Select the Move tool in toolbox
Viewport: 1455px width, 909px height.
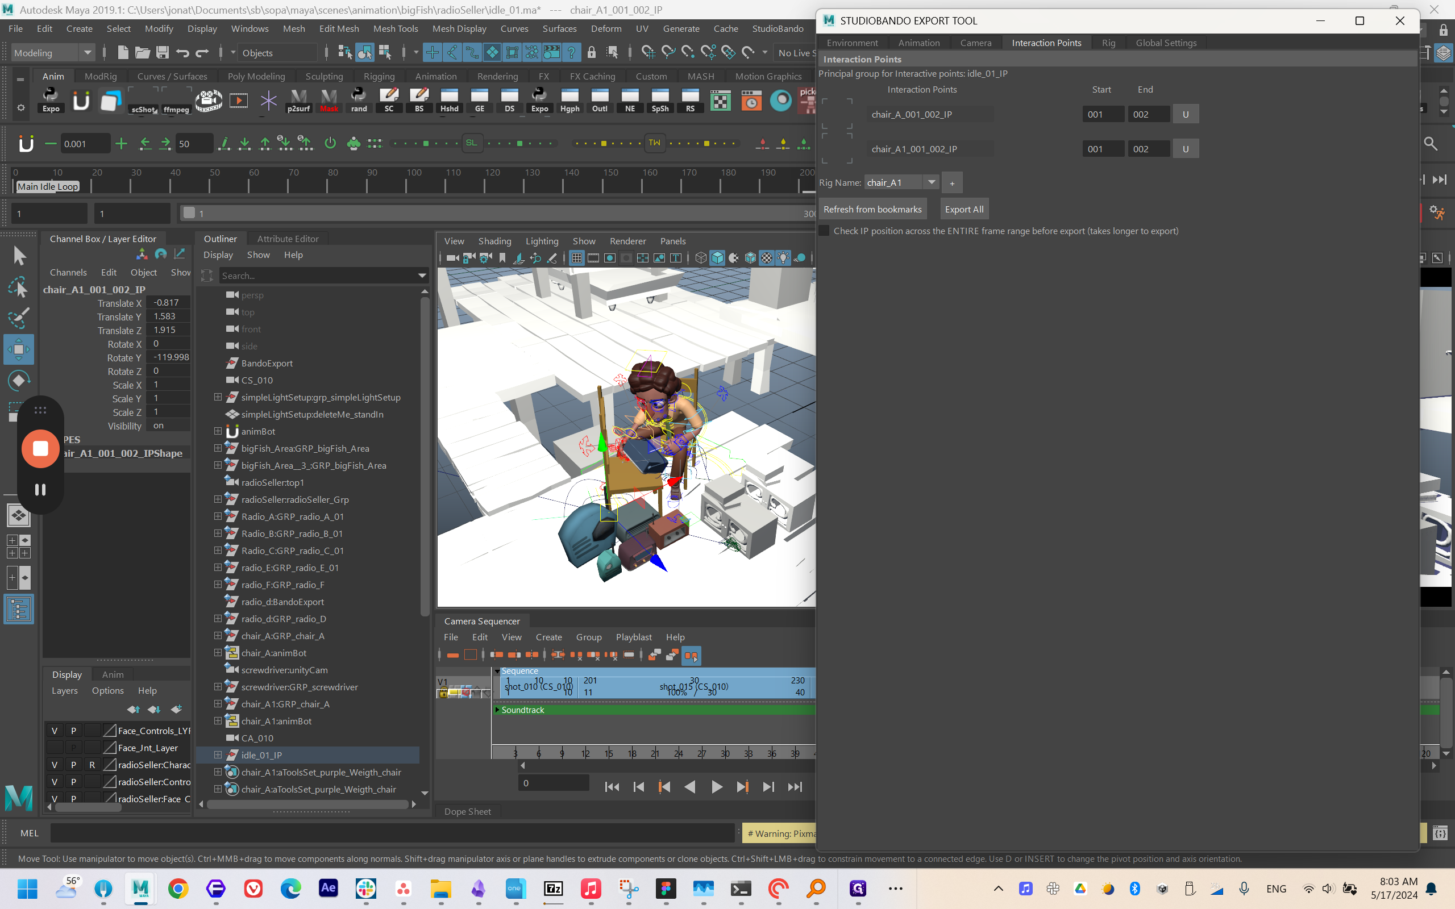click(x=19, y=349)
